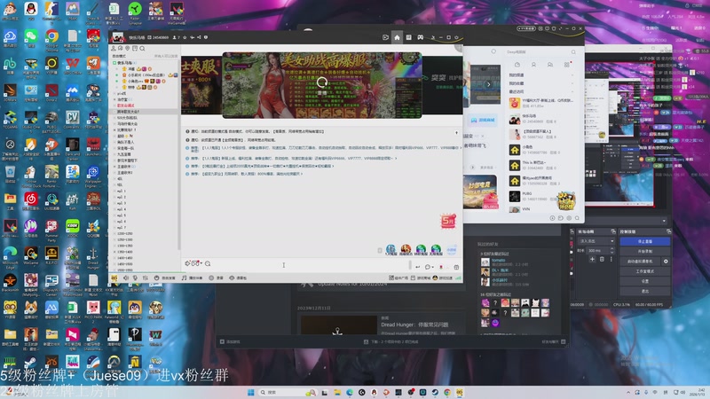Open the PUBG channel in recent visits
This screenshot has width=710, height=399.
click(x=541, y=196)
